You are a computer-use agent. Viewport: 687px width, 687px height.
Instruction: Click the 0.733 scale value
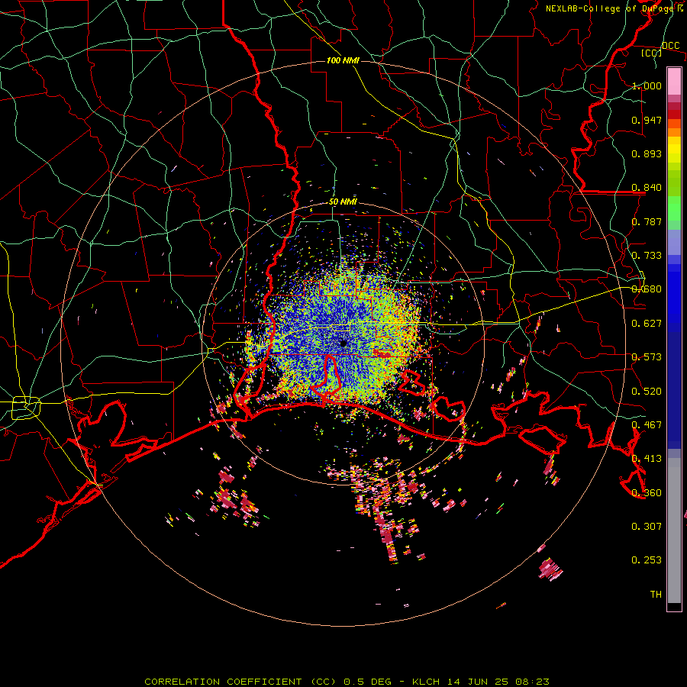647,256
